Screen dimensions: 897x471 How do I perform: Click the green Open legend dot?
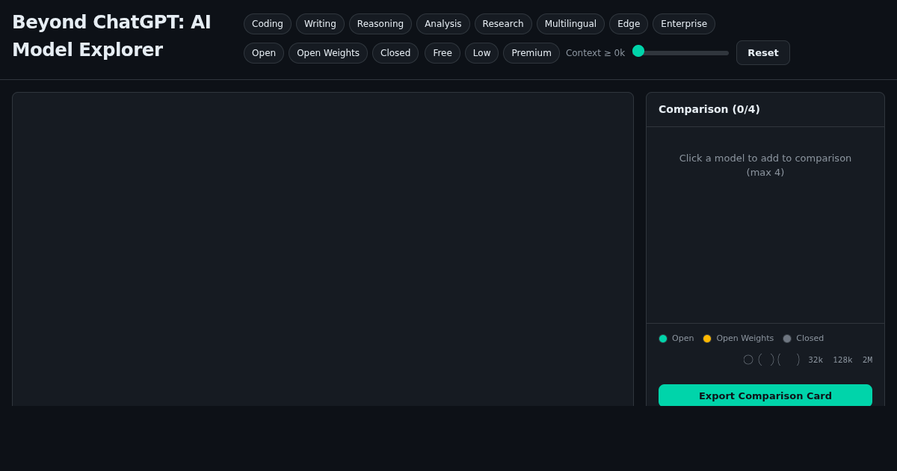pyautogui.click(x=663, y=339)
